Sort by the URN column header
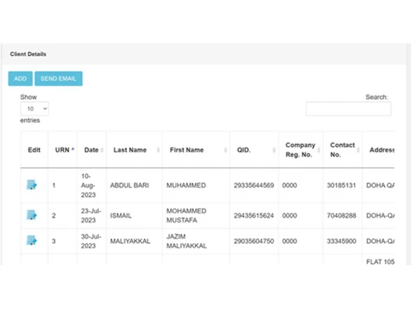Viewport: 412px width, 309px height. (63, 150)
